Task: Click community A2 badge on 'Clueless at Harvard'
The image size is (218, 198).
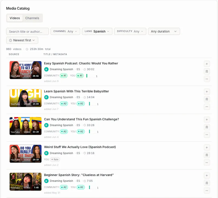Action: [x=64, y=187]
